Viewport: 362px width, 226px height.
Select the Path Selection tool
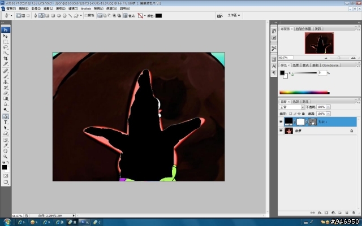6,128
